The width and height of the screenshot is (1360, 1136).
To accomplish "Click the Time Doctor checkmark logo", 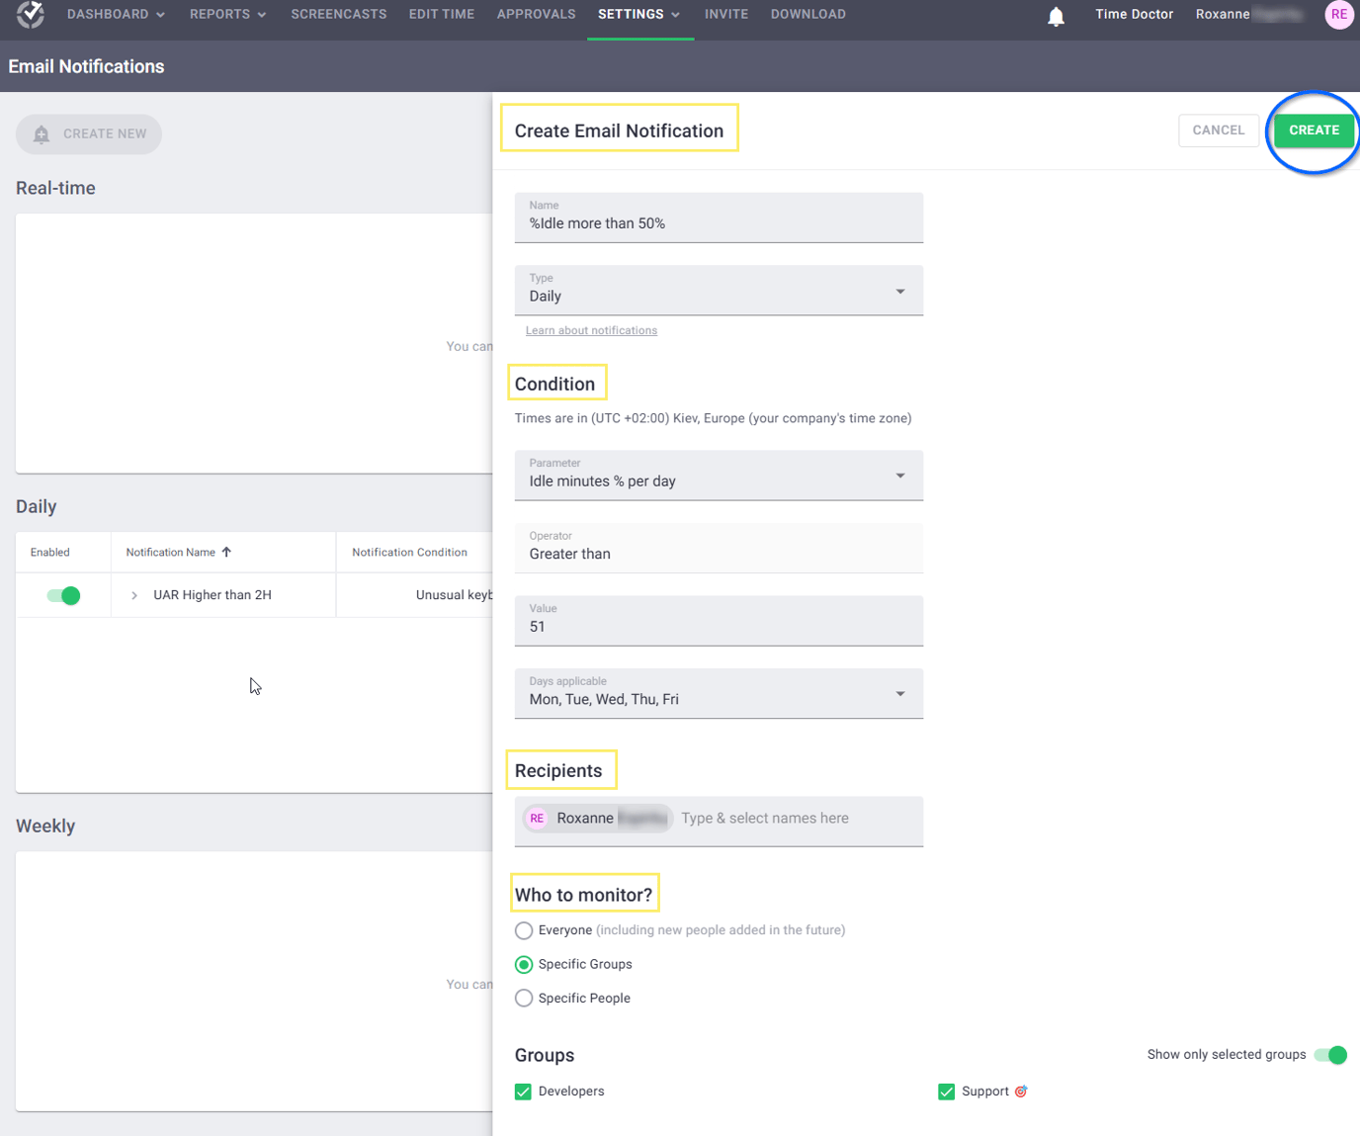I will point(28,14).
